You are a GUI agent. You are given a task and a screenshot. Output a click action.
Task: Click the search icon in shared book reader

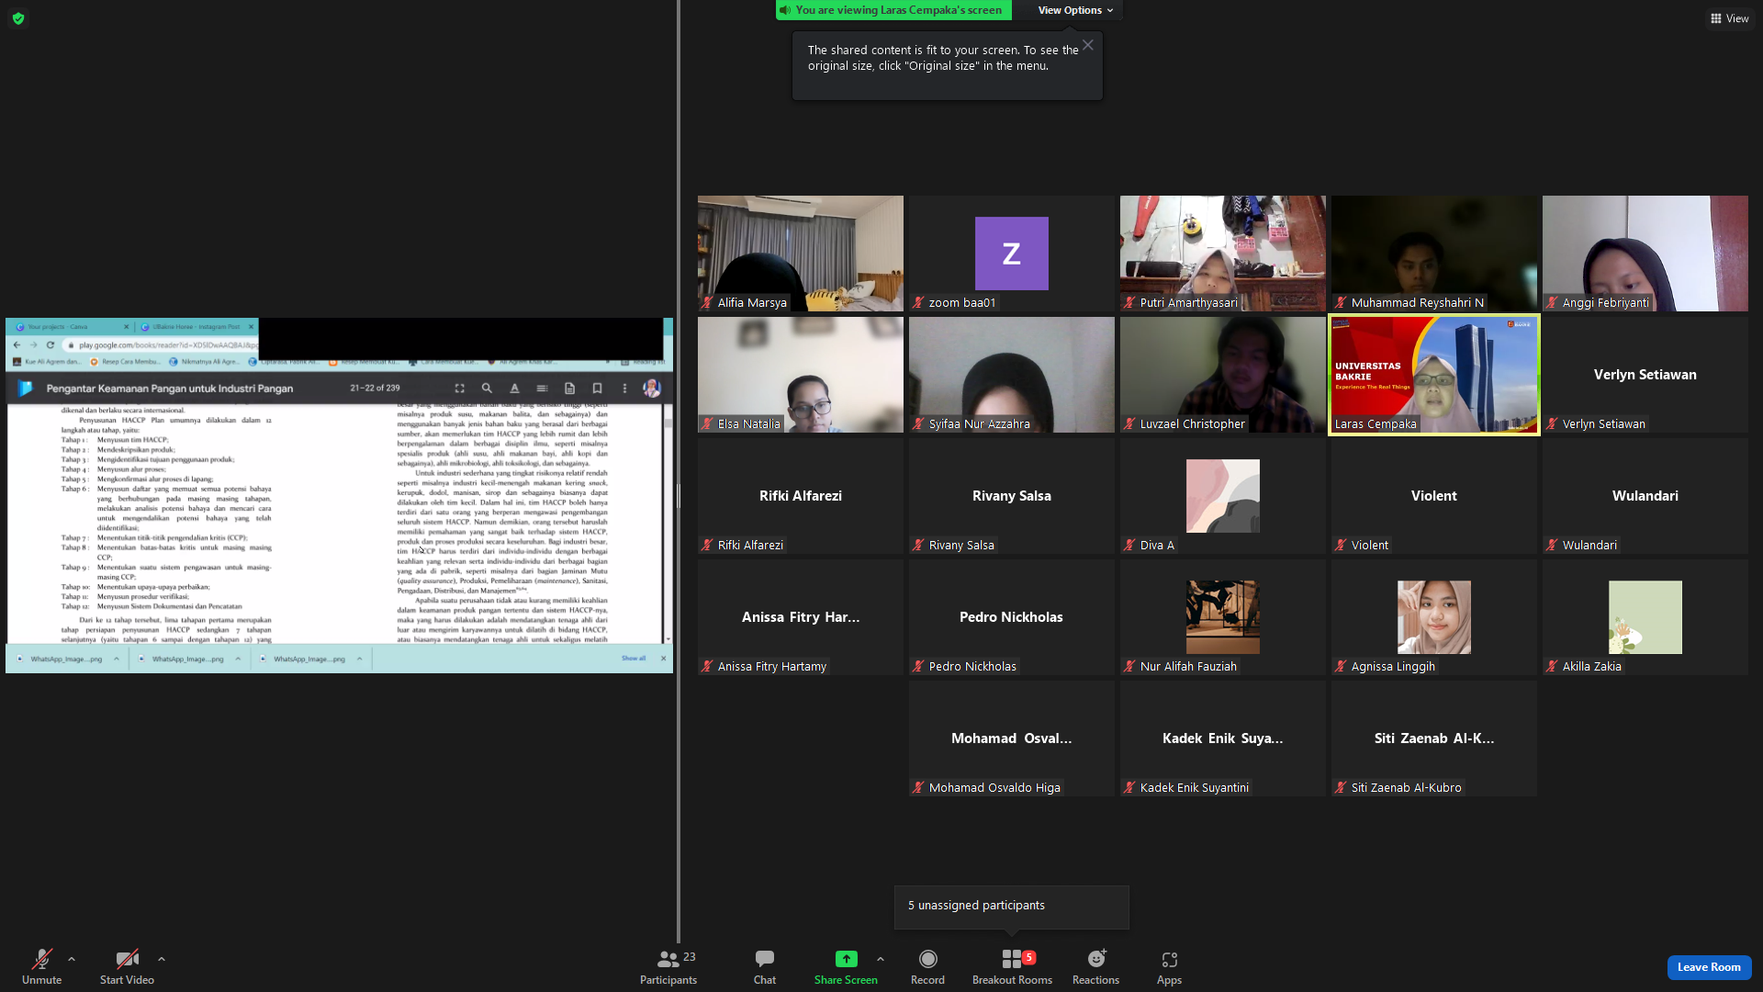point(488,389)
